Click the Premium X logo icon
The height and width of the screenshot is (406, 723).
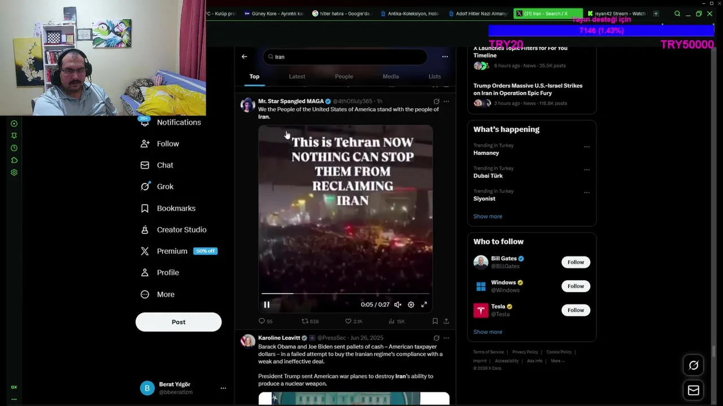tap(145, 251)
